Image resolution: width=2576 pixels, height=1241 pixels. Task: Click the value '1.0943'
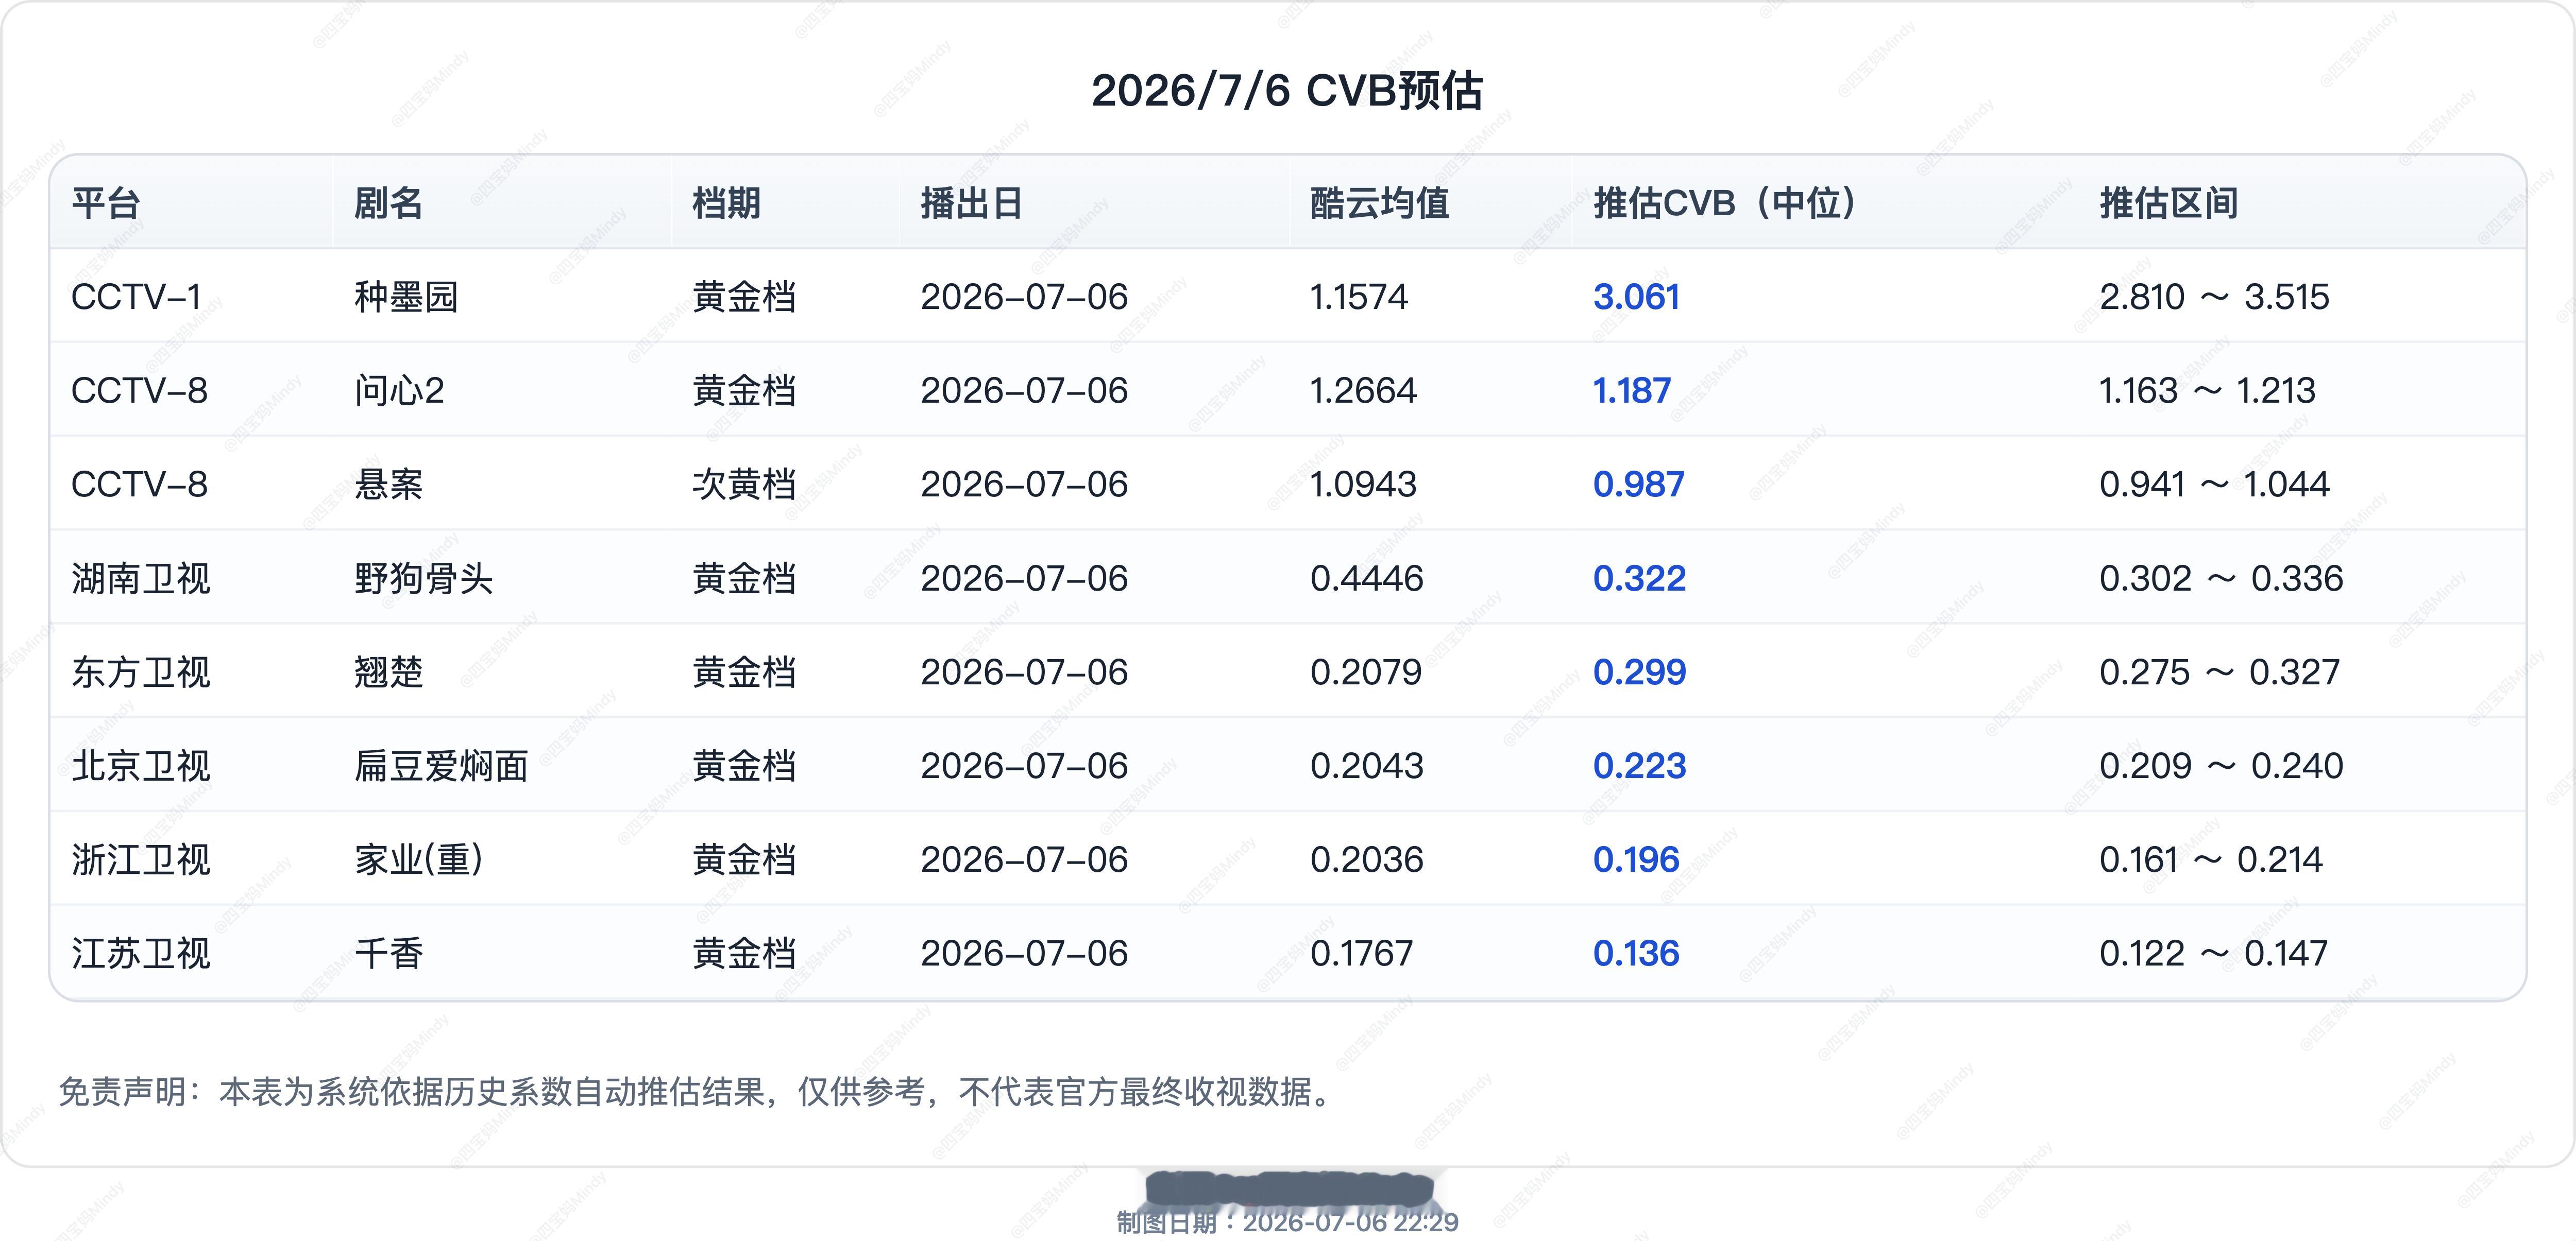tap(1363, 485)
